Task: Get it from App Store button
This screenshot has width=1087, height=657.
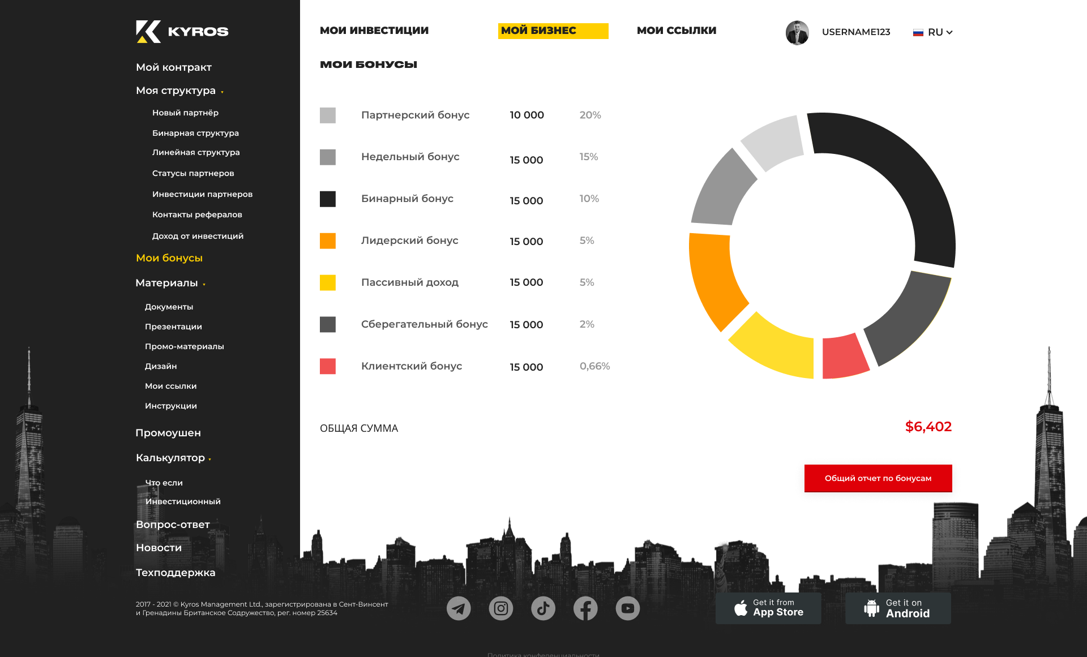Action: pyautogui.click(x=768, y=608)
